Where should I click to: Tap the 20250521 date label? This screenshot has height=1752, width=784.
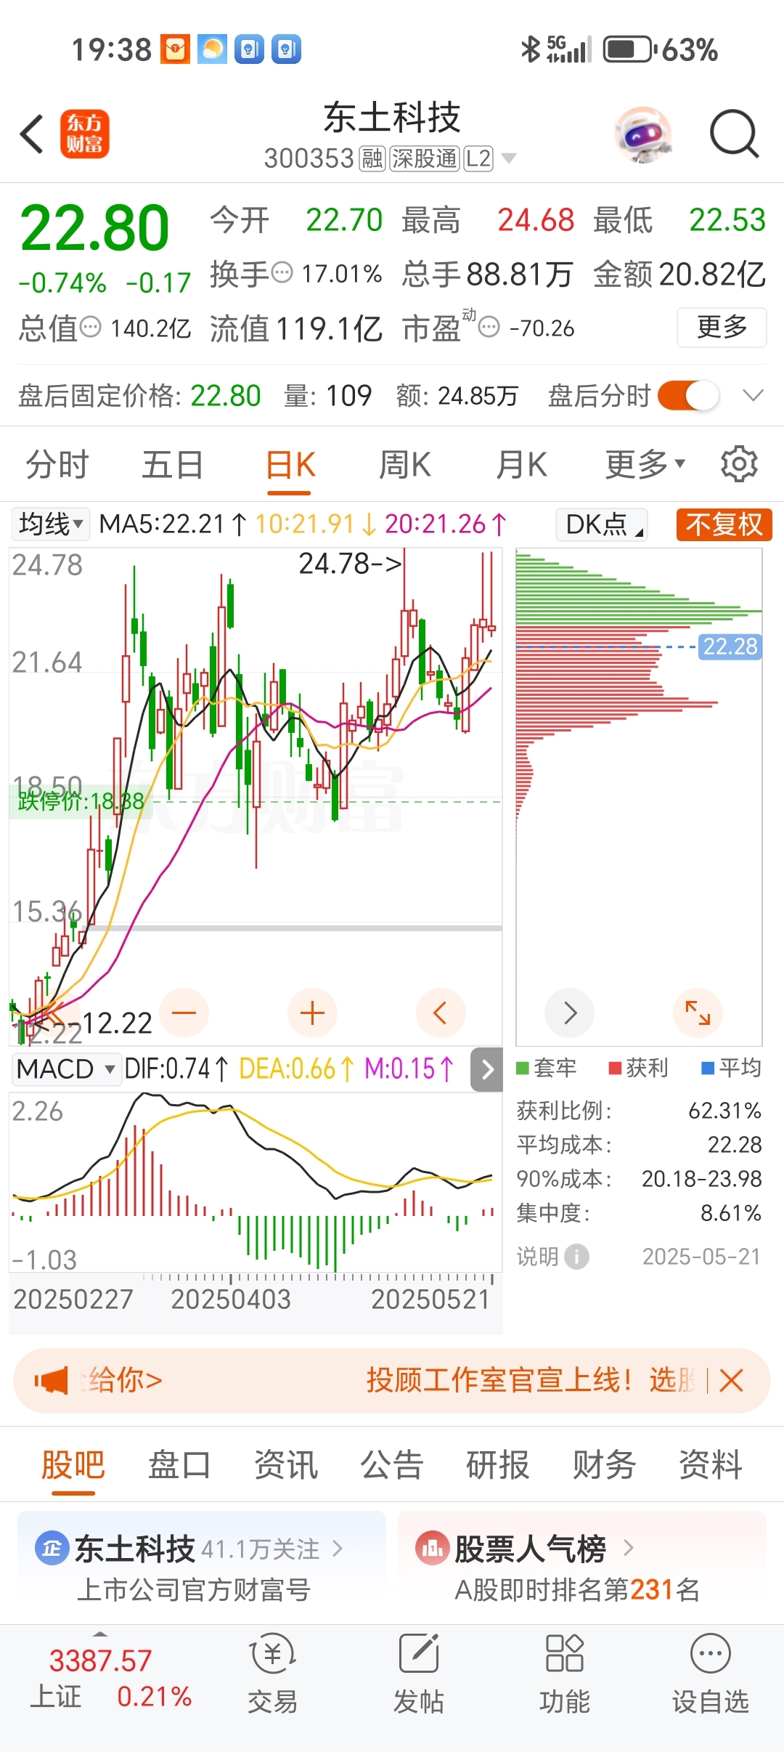430,1299
